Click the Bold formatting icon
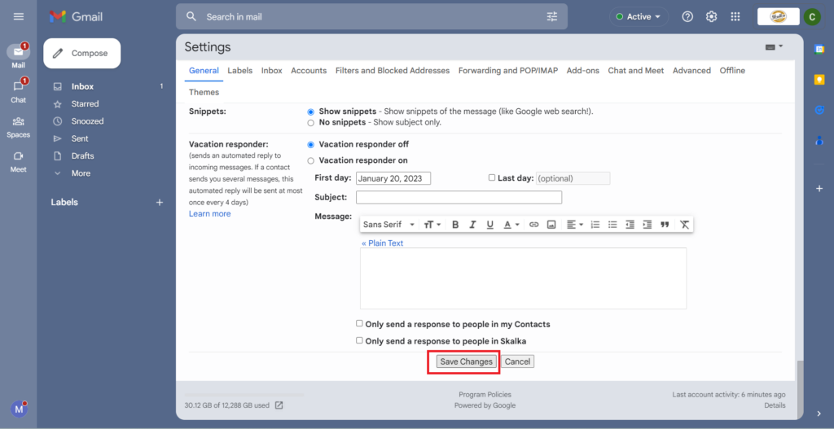The width and height of the screenshot is (834, 429). click(455, 225)
